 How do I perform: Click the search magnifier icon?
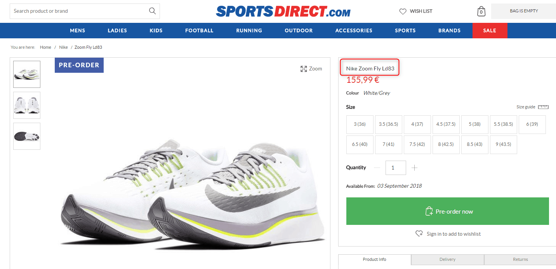tap(152, 11)
